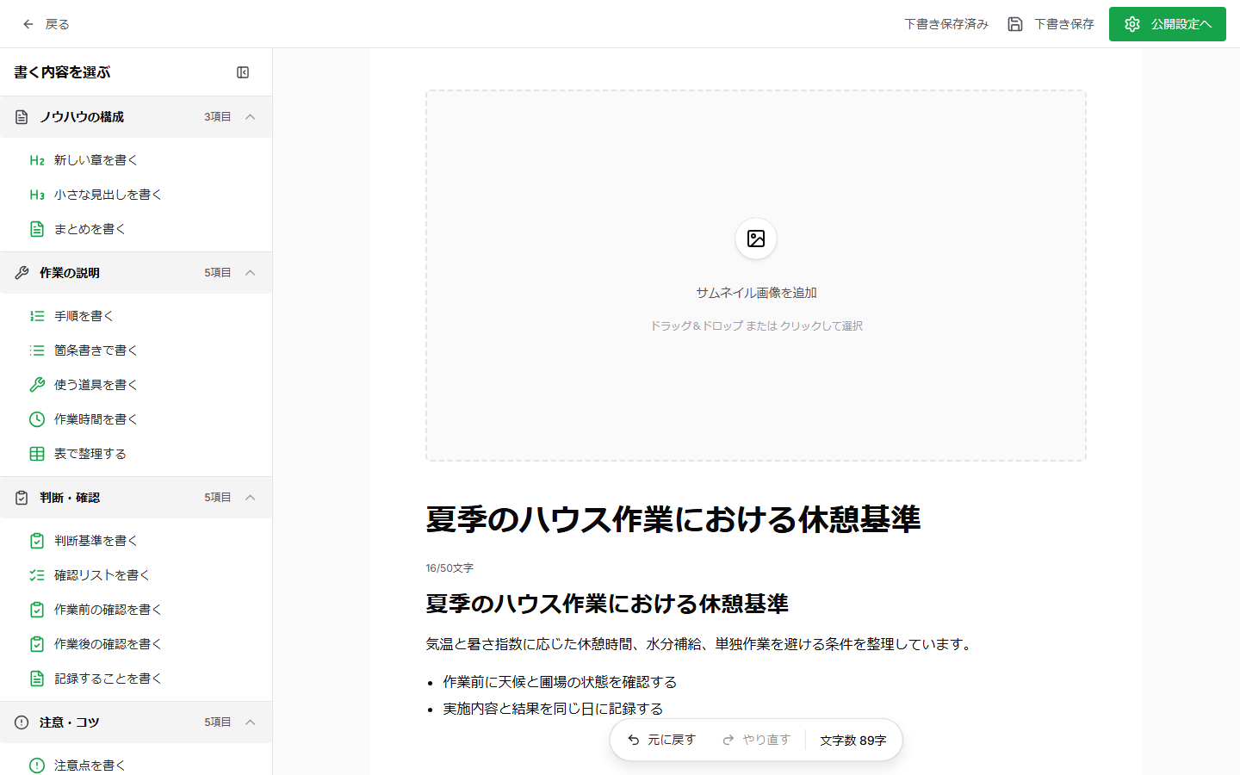Click the 確認リストを書く label
Screen dimensions: 1240x775
[x=102, y=575]
